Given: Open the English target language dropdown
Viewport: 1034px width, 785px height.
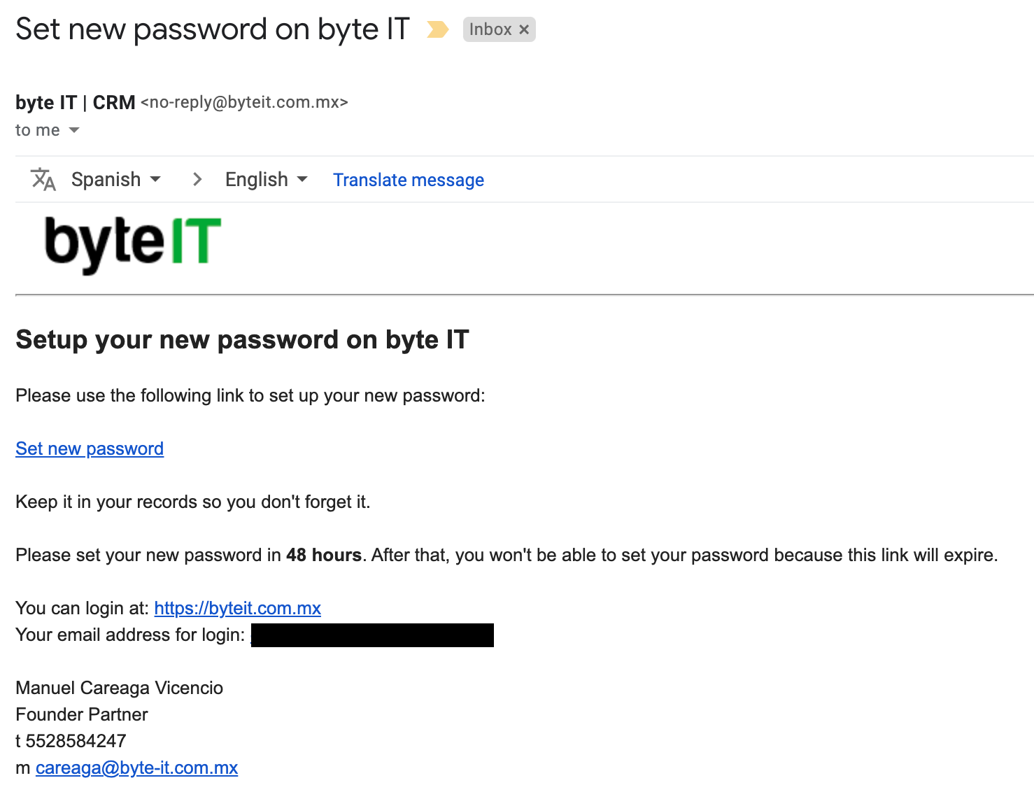Looking at the screenshot, I should pos(266,180).
